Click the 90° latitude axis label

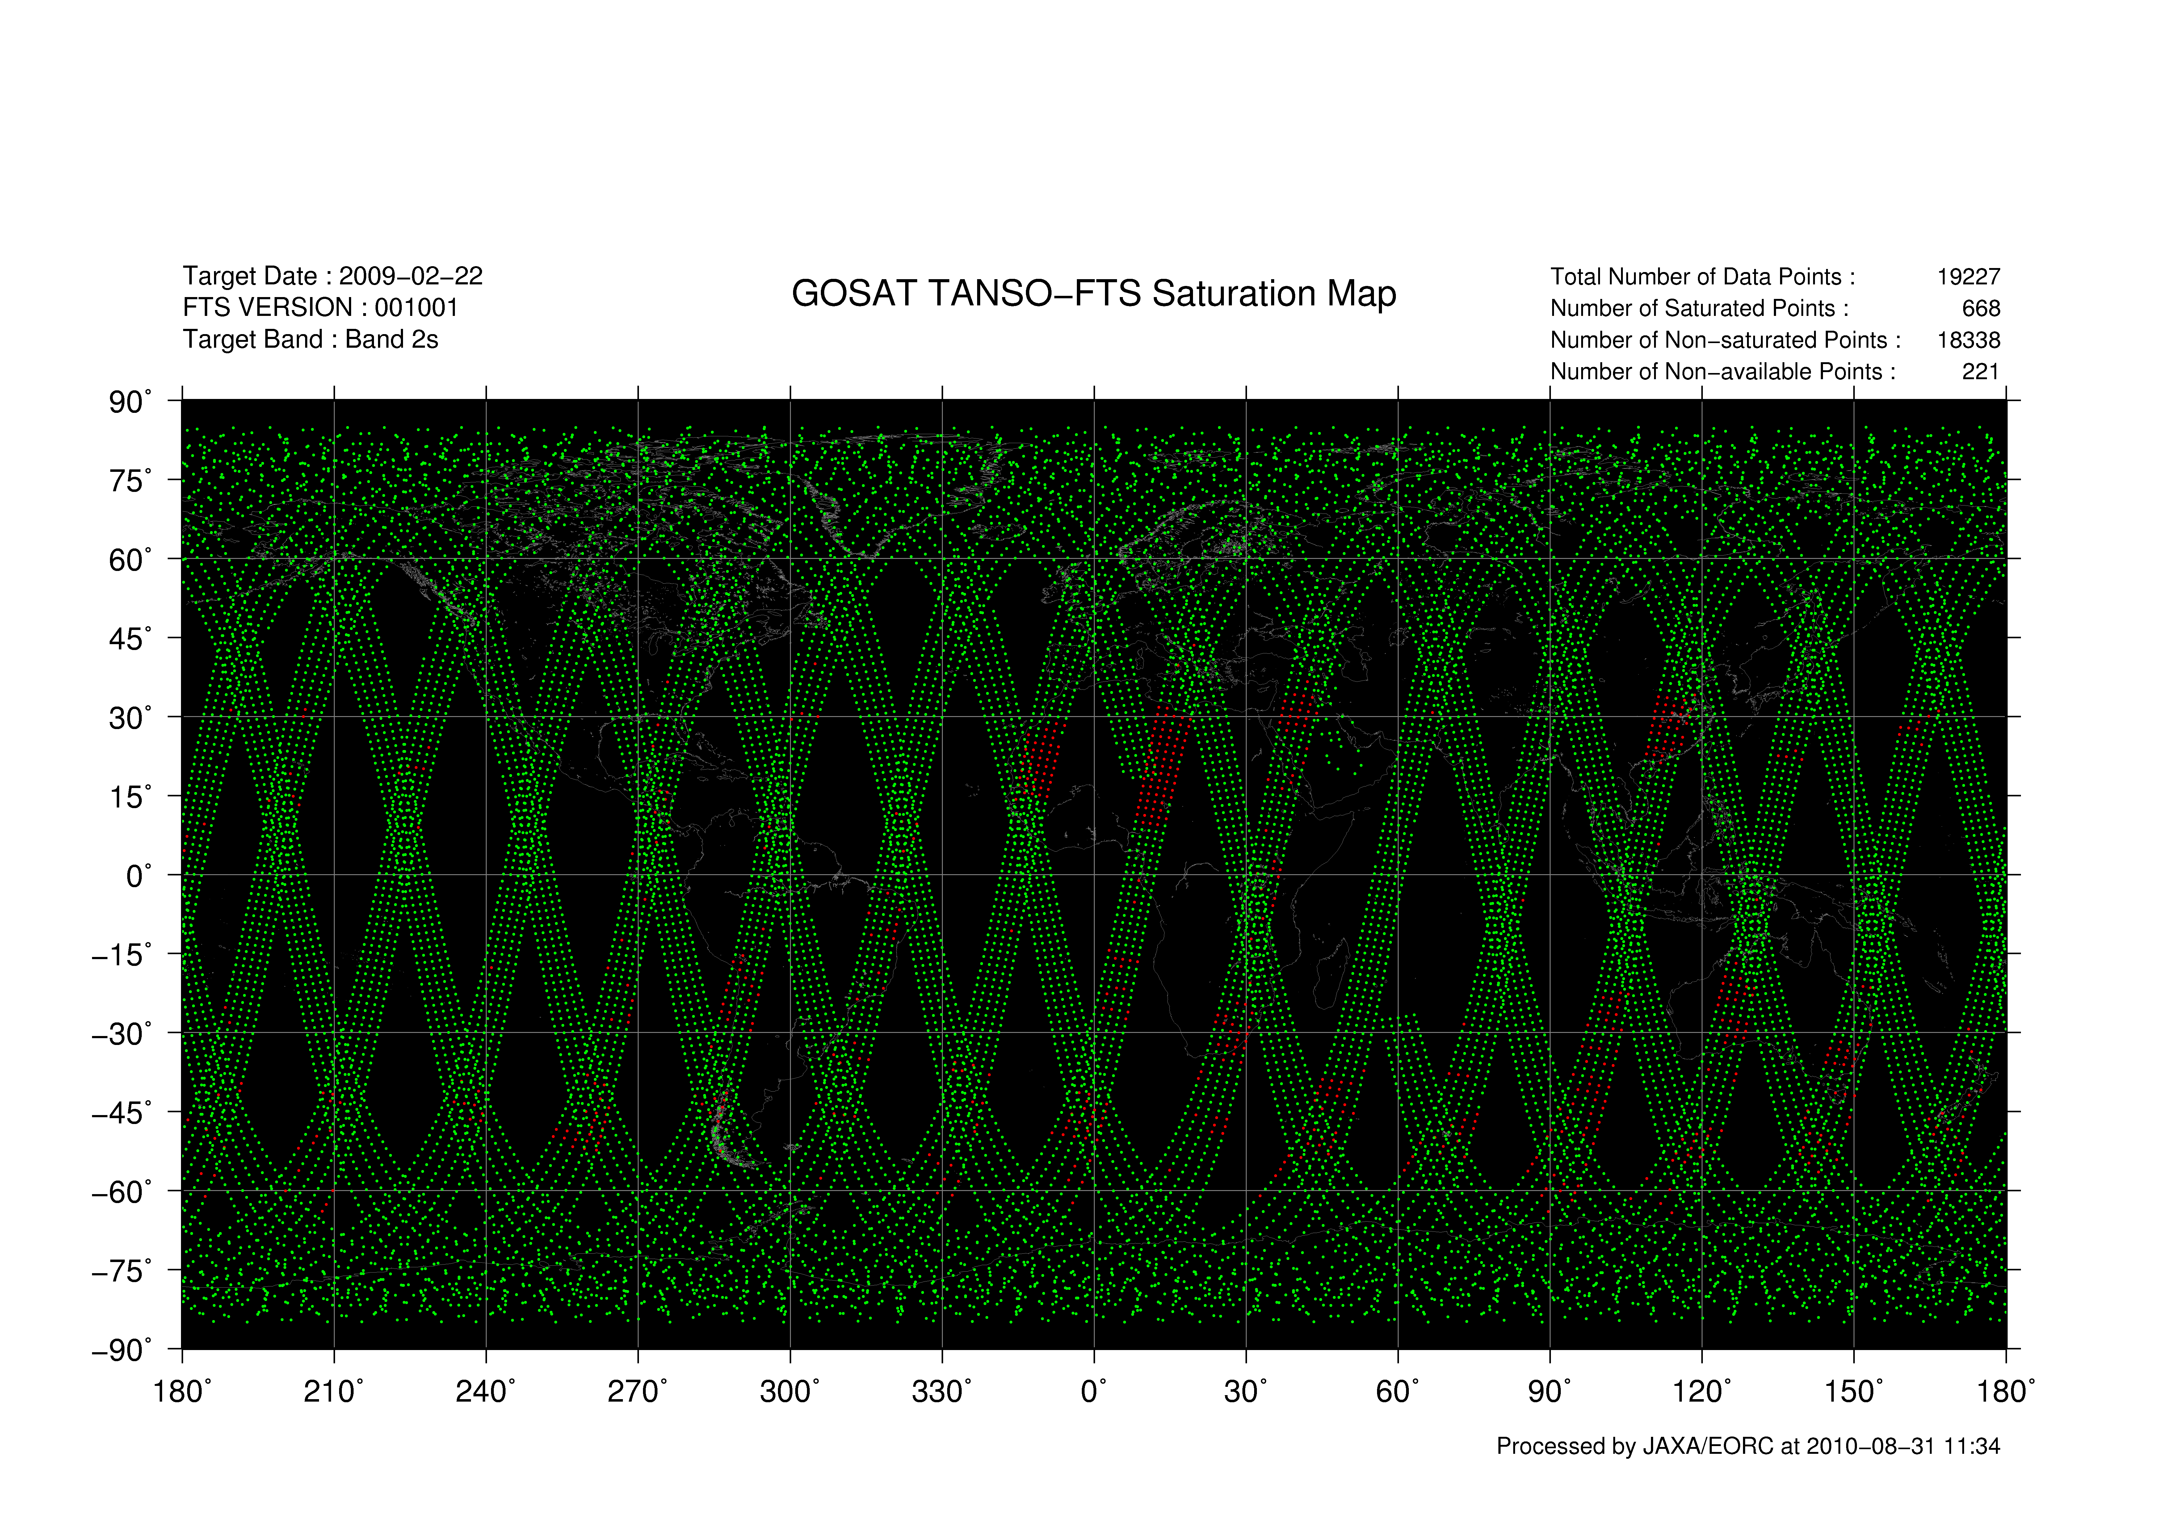(x=130, y=402)
